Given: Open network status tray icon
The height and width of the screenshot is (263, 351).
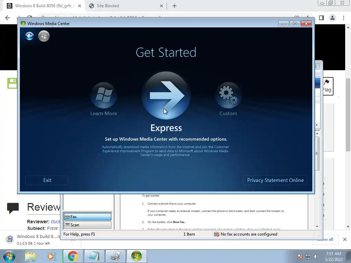Looking at the screenshot, I should [308, 256].
